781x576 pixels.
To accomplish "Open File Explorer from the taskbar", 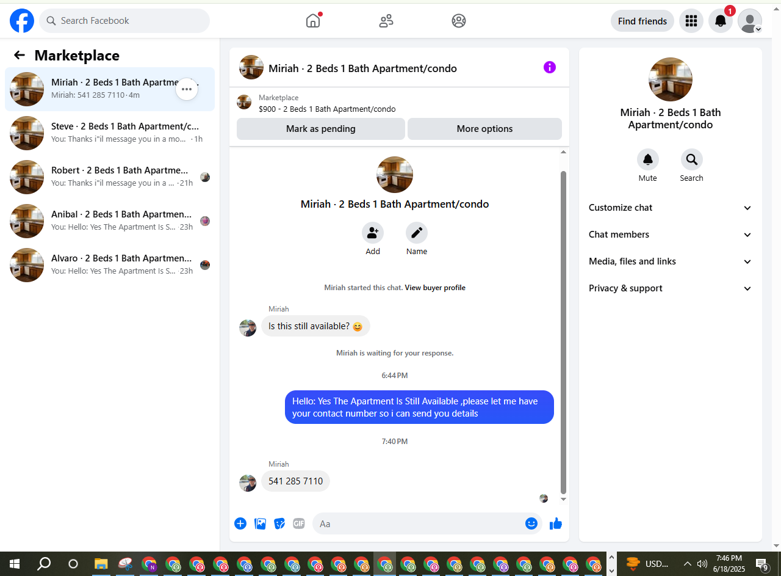I will click(101, 564).
